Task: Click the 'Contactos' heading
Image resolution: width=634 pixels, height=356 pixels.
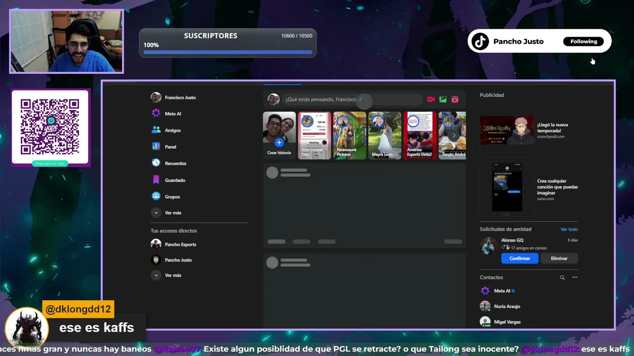Action: pyautogui.click(x=491, y=277)
